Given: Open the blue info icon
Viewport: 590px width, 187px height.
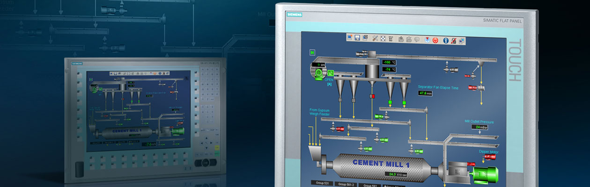Looking at the screenshot, I should coord(446,41).
